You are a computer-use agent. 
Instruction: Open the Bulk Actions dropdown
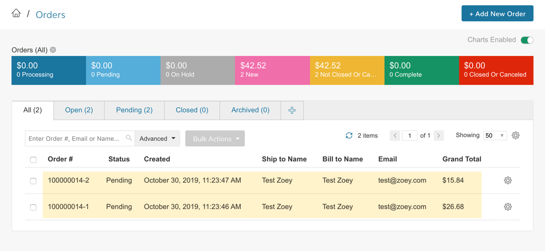(x=215, y=138)
